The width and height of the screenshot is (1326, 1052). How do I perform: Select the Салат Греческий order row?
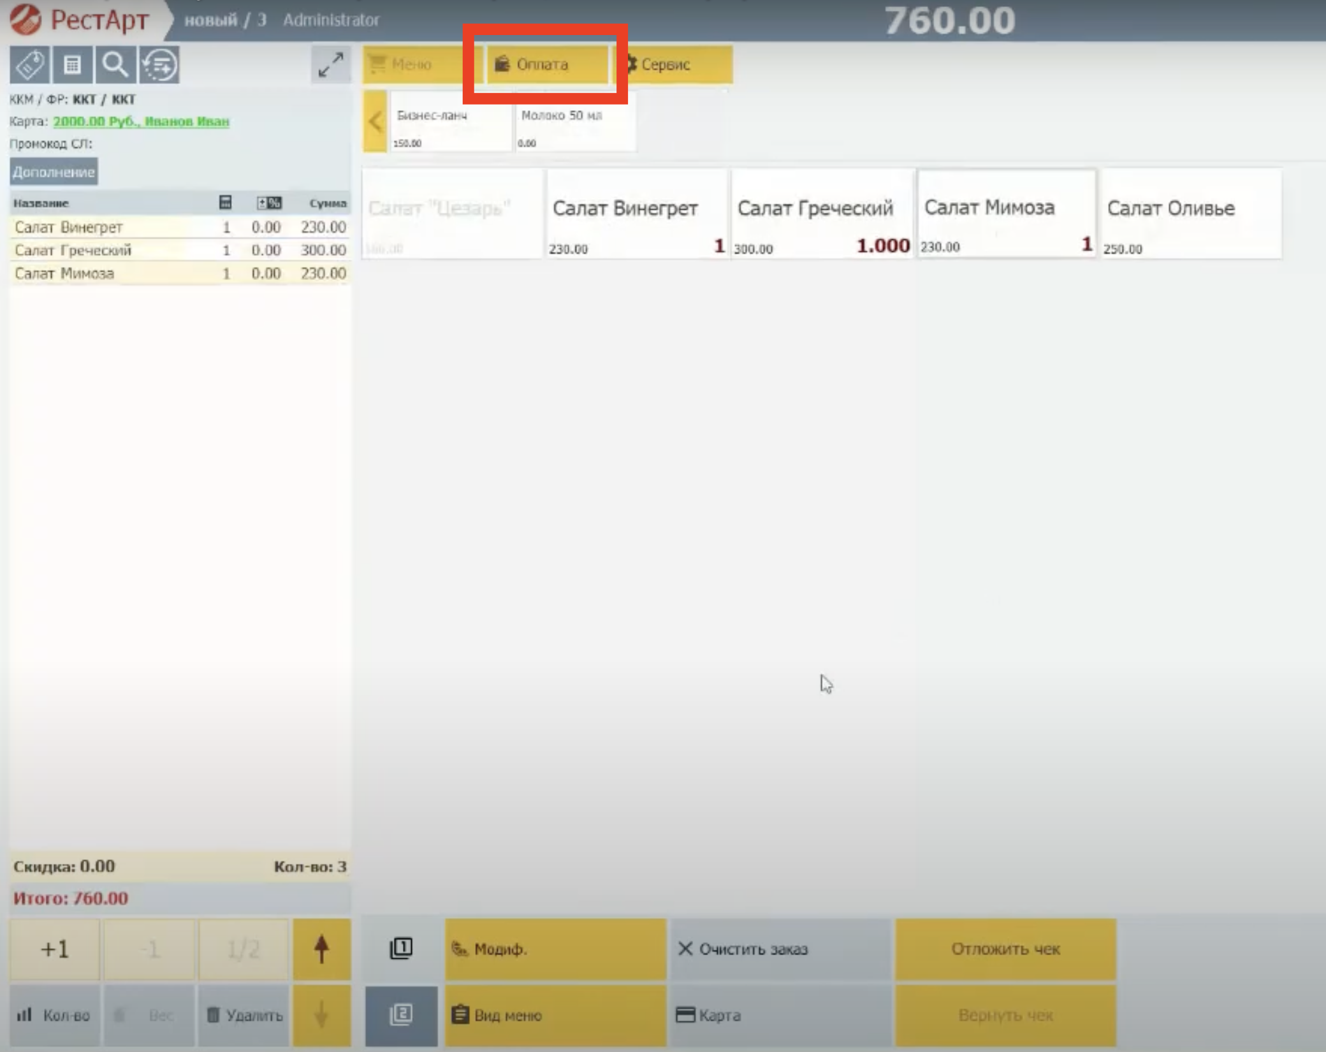coord(180,250)
